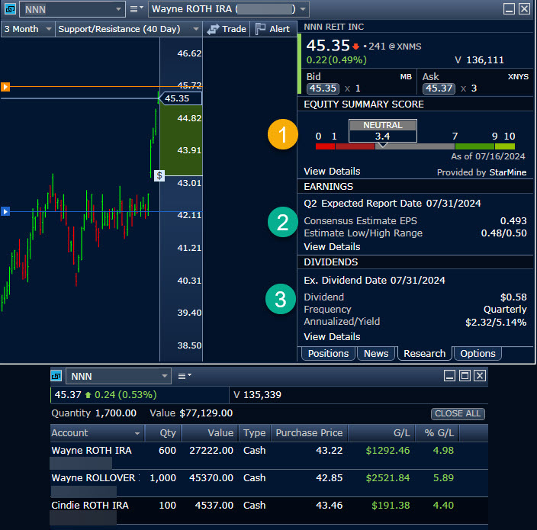Expand the Support/Resistance (40 Day) dropdown
537x530 pixels.
click(x=128, y=29)
